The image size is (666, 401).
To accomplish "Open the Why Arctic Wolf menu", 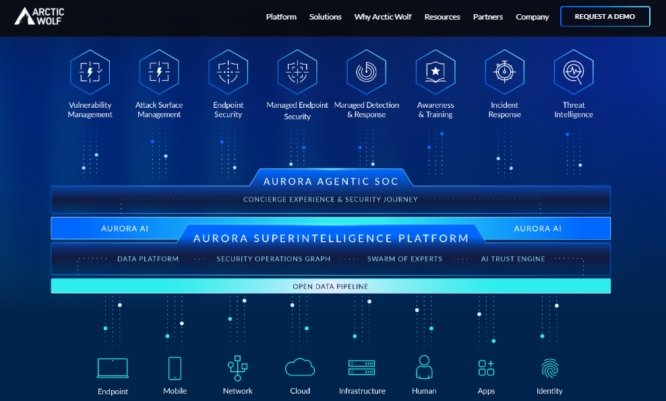I will [383, 17].
